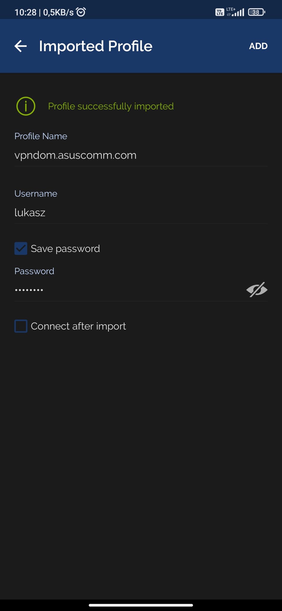Image resolution: width=282 pixels, height=611 pixels.
Task: Tap ADD to save the profile
Action: click(258, 46)
